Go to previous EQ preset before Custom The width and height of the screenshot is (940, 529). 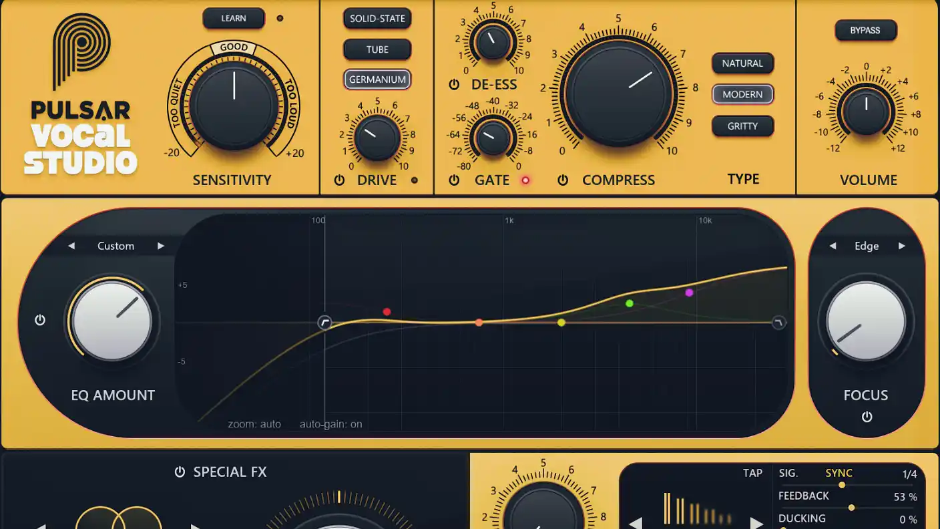(71, 246)
